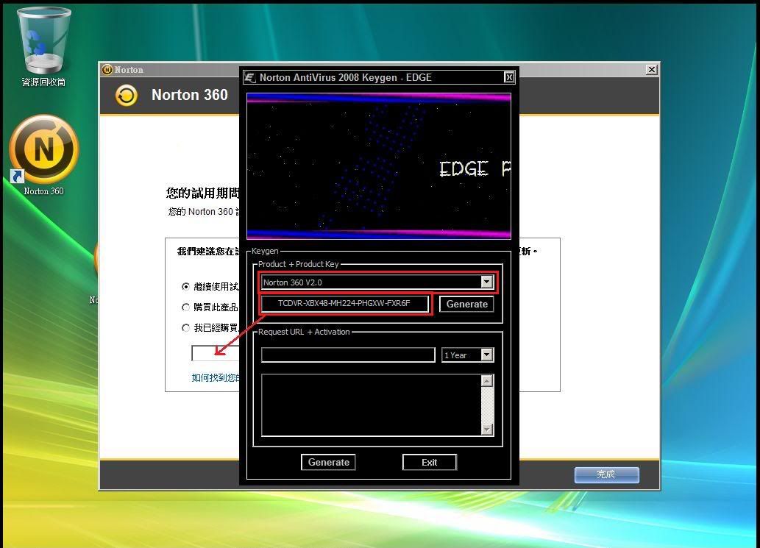Click the activation box scrollbar down arrow

487,430
